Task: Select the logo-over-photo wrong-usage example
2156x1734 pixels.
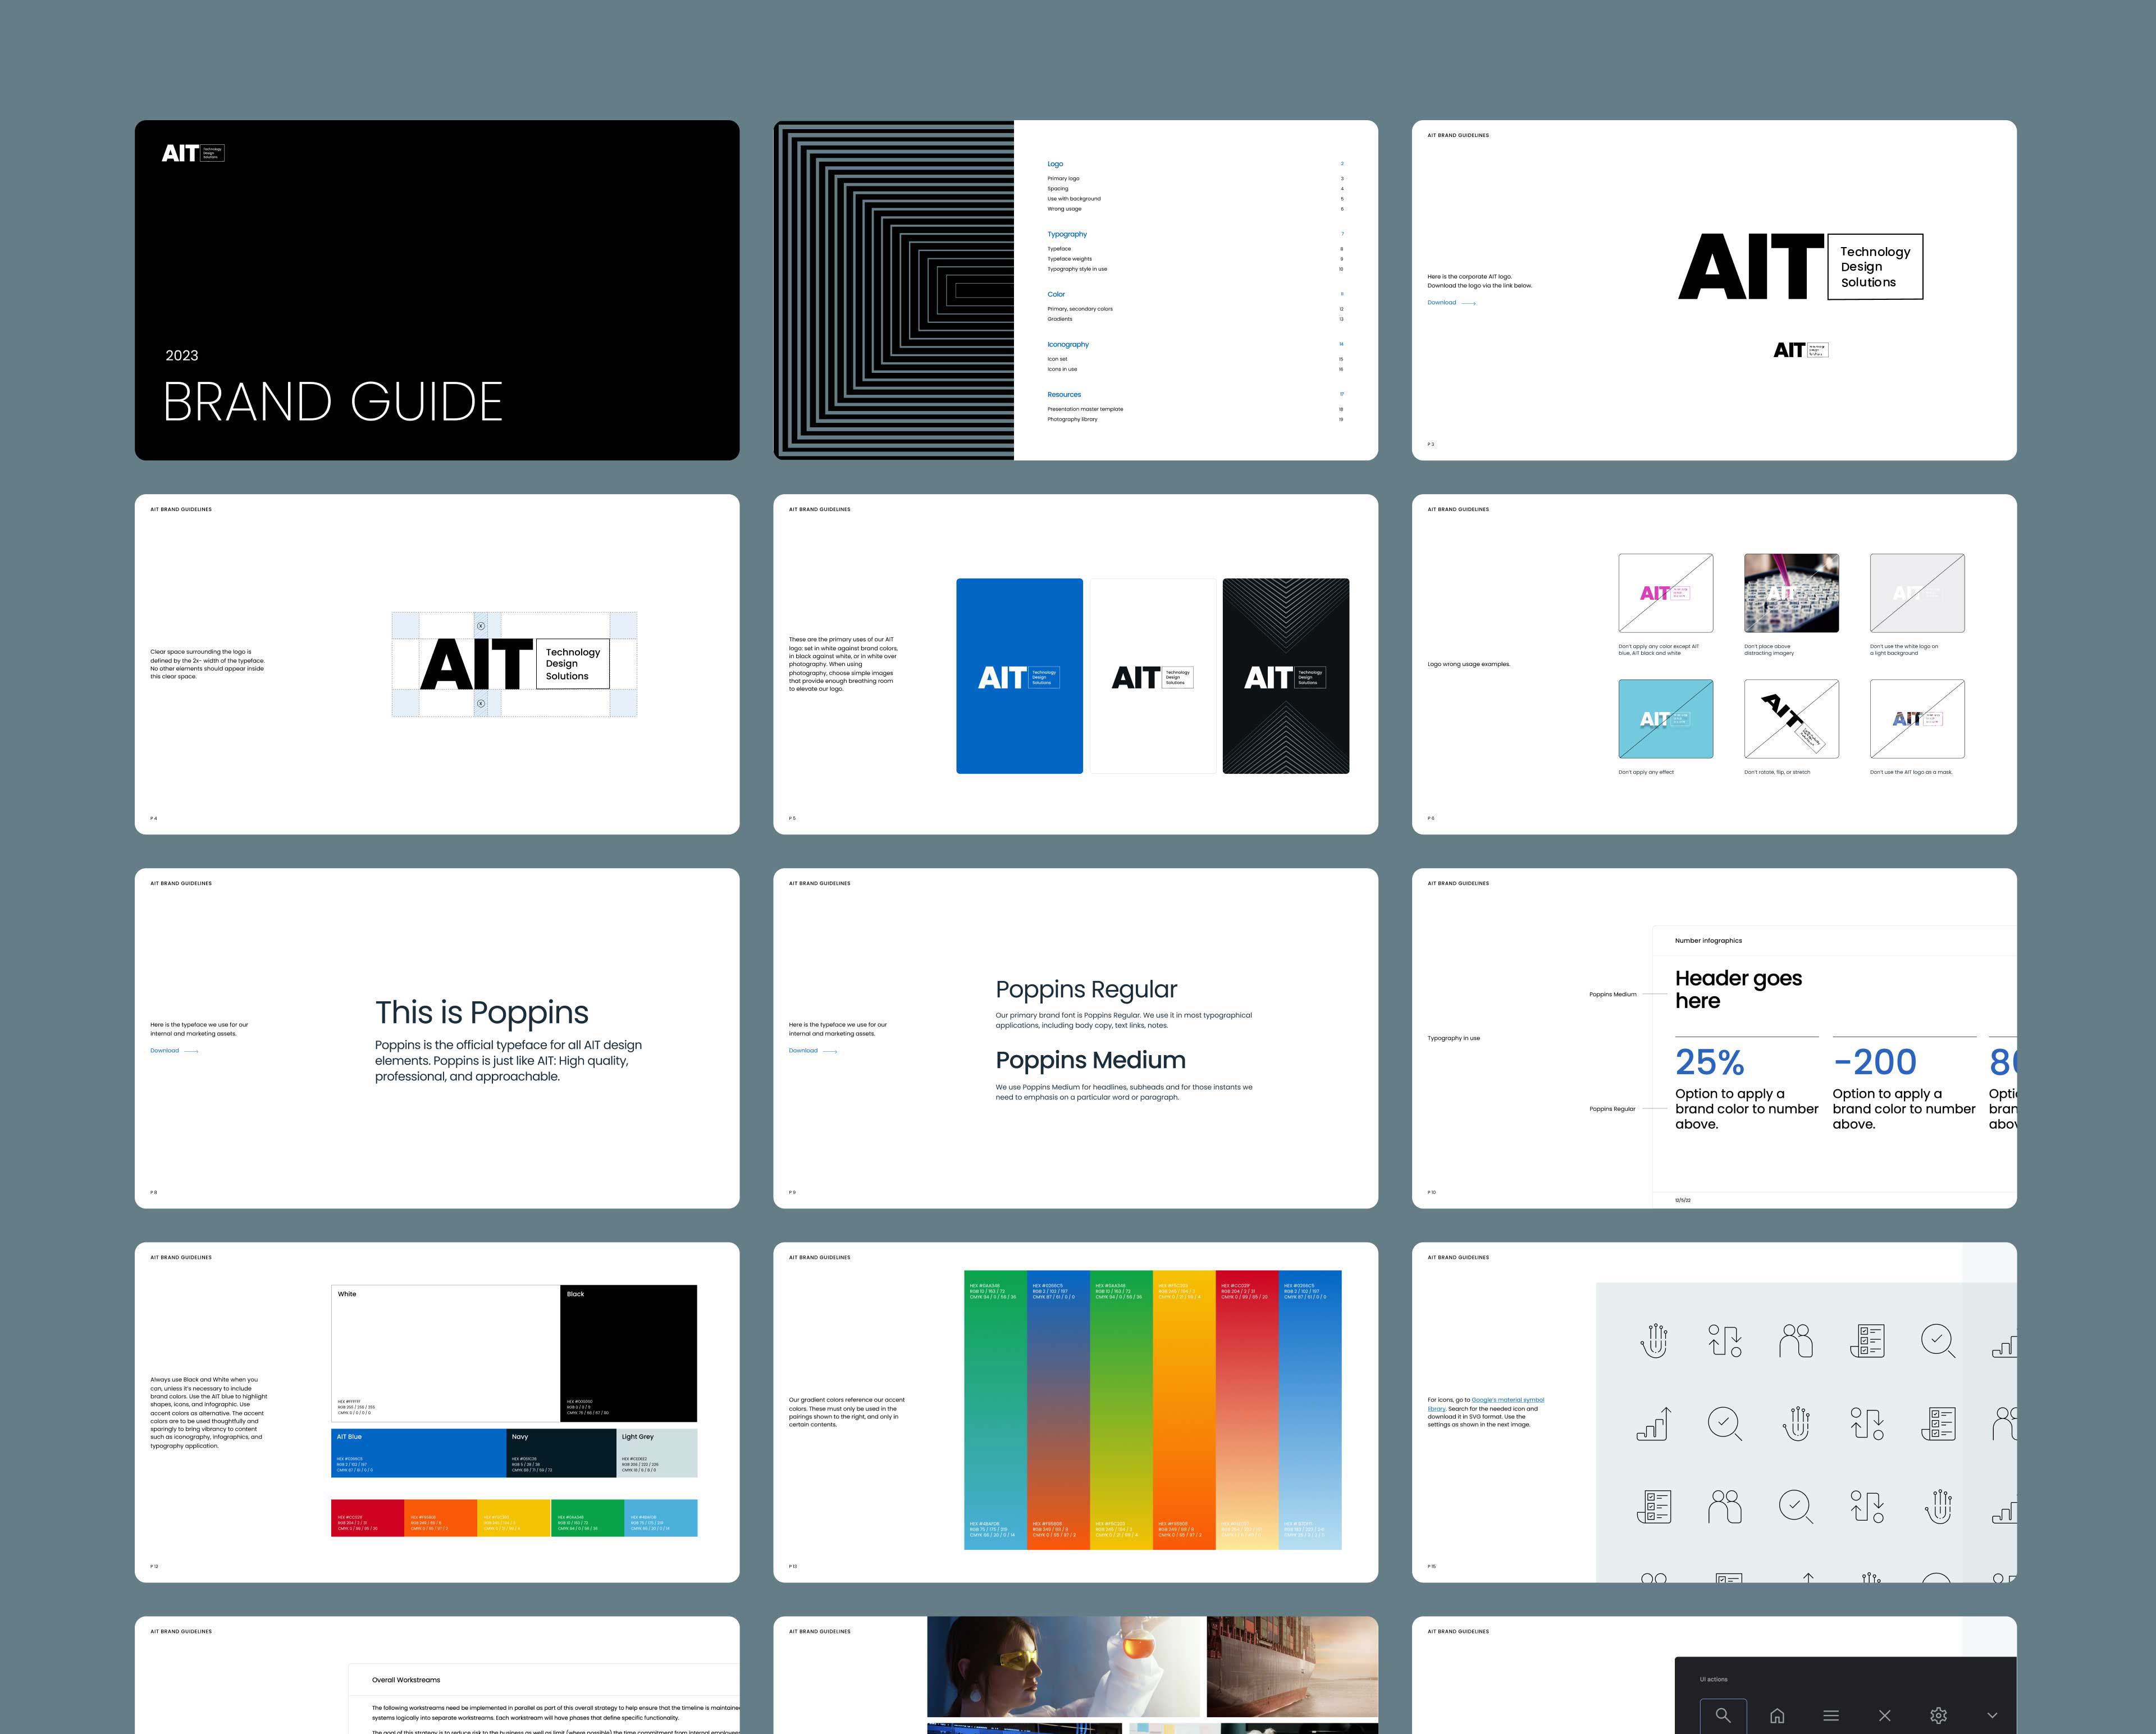Action: coord(1791,593)
